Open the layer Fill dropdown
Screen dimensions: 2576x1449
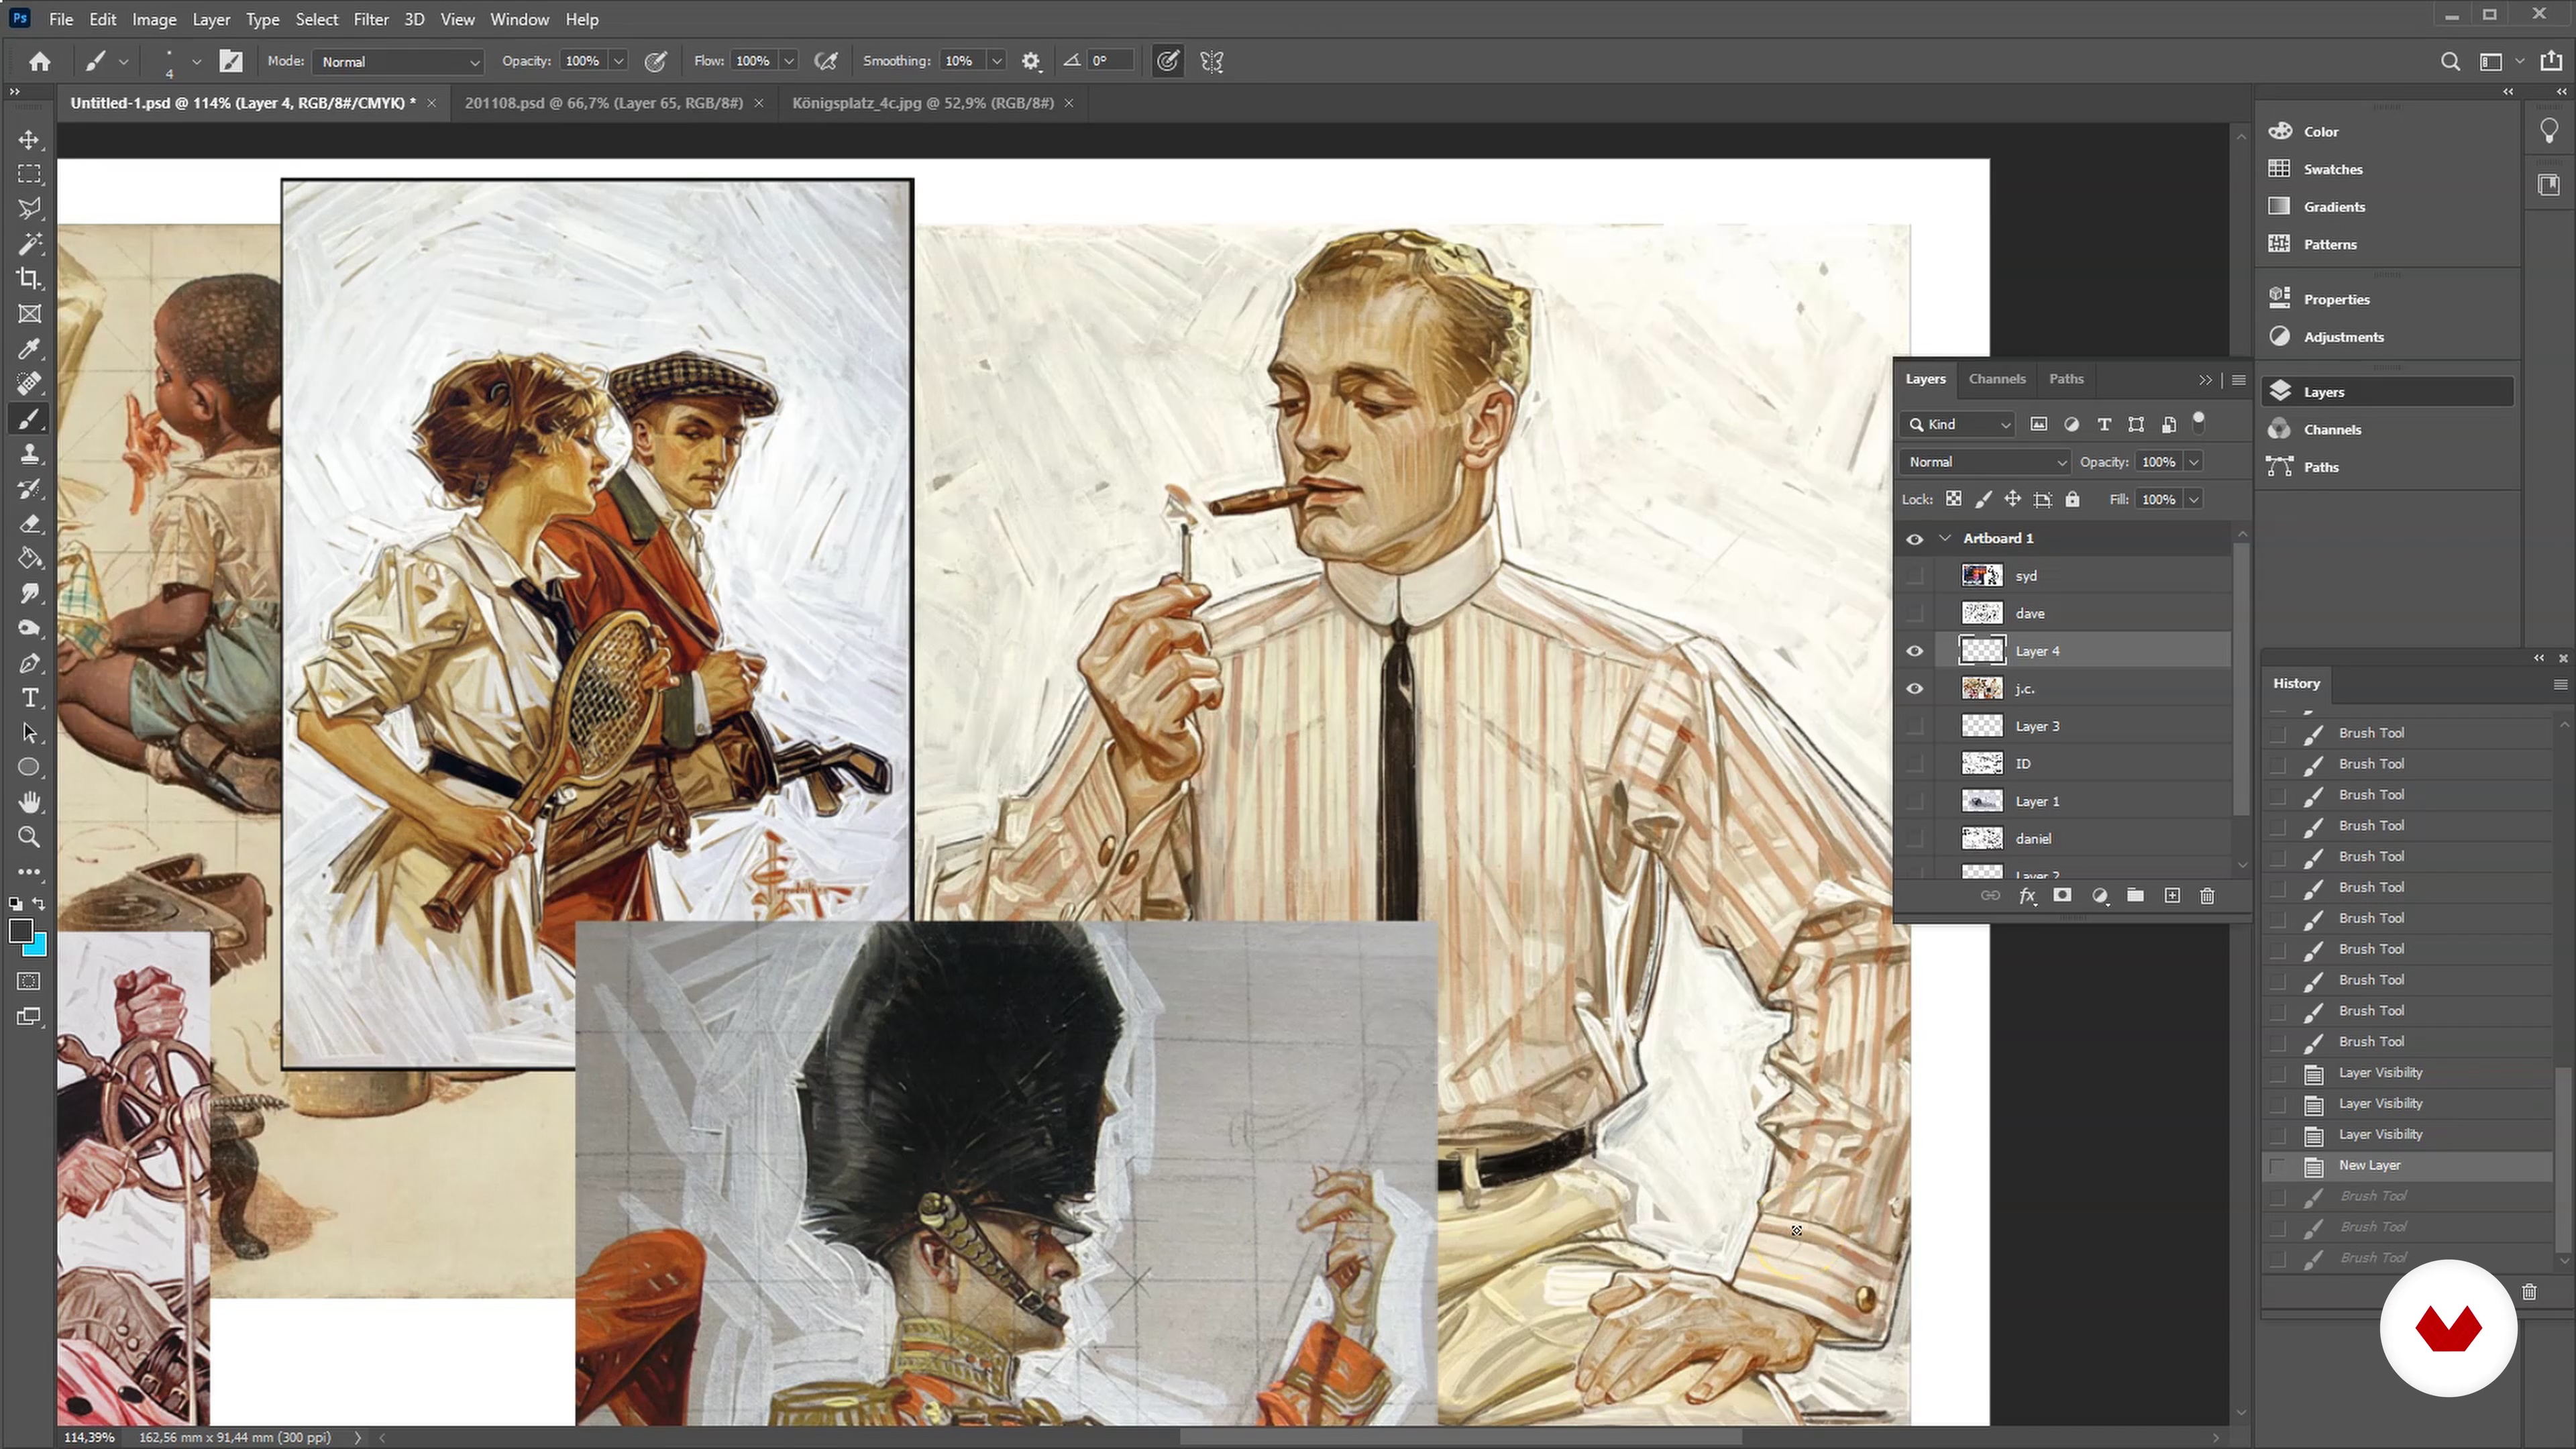tap(2193, 500)
